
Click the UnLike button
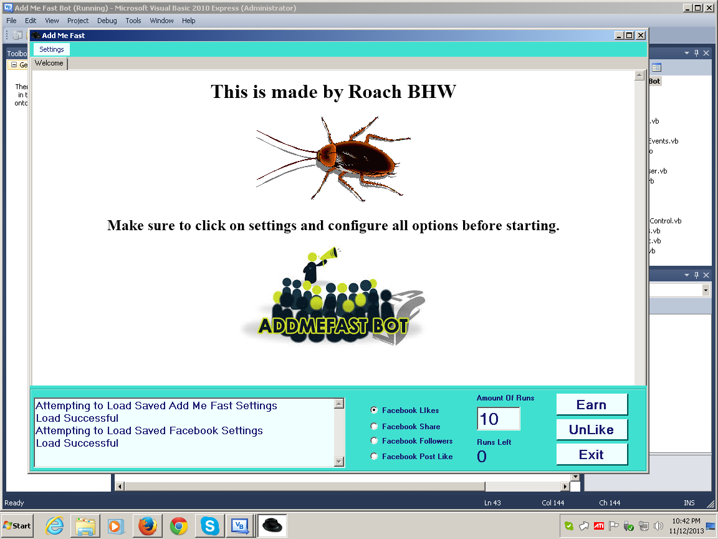tap(591, 429)
